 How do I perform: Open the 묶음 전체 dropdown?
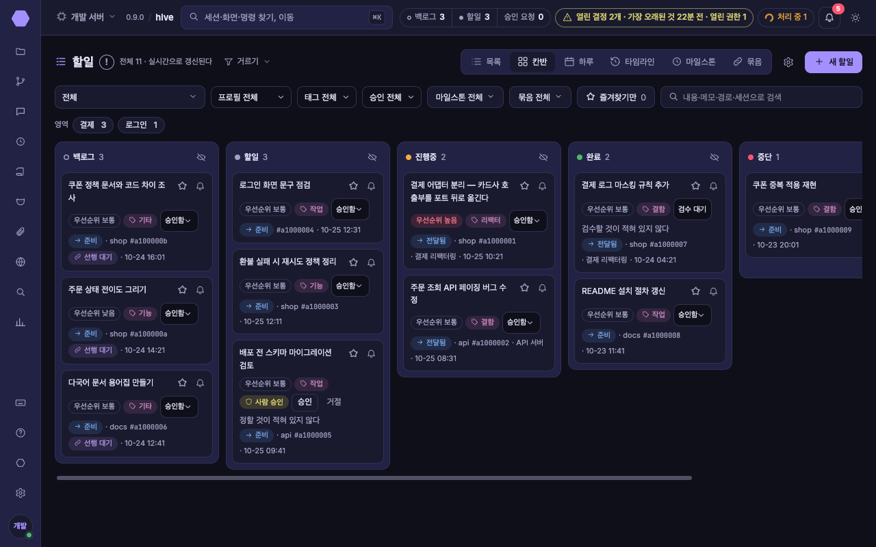(540, 97)
